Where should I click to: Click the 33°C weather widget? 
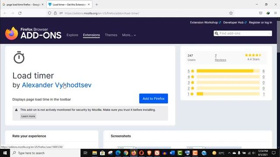click(x=218, y=153)
